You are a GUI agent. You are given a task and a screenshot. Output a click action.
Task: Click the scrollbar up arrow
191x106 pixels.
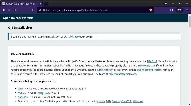(x=190, y=15)
